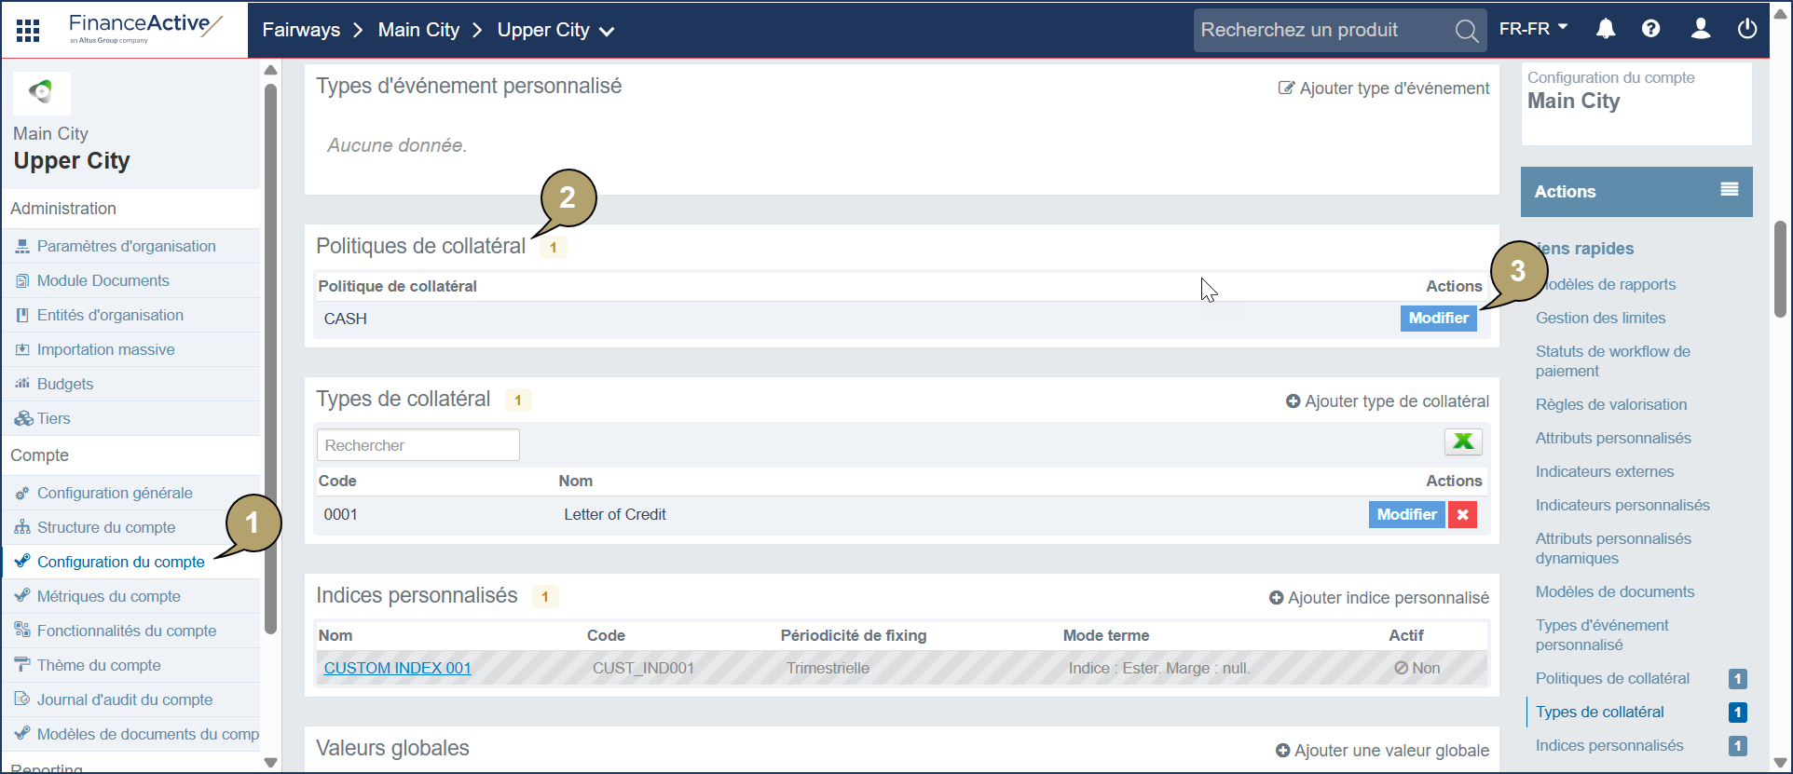Image resolution: width=1793 pixels, height=774 pixels.
Task: Click Ajouter indice personnalisé
Action: click(x=1378, y=598)
